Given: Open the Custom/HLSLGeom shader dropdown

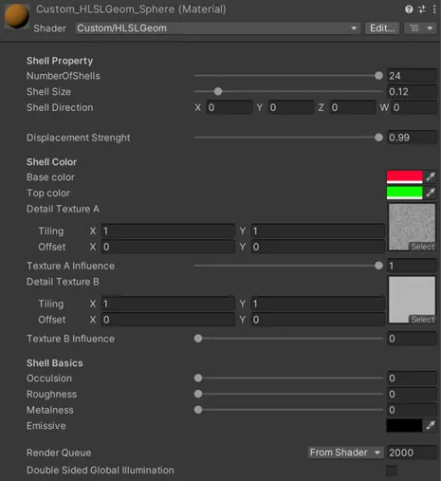Looking at the screenshot, I should [x=217, y=28].
